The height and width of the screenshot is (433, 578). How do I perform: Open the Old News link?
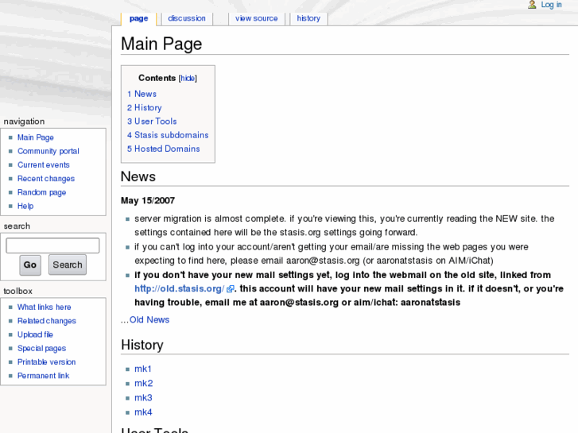[x=149, y=319]
